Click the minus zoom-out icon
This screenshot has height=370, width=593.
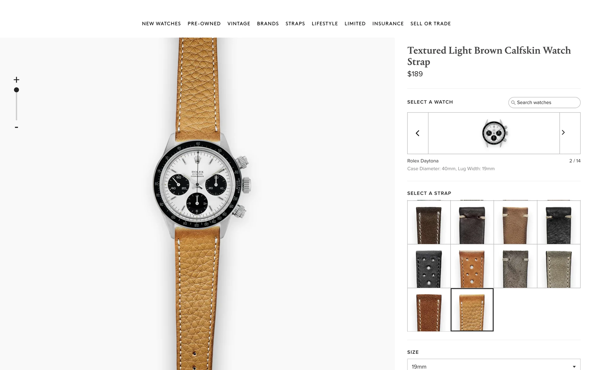(16, 127)
